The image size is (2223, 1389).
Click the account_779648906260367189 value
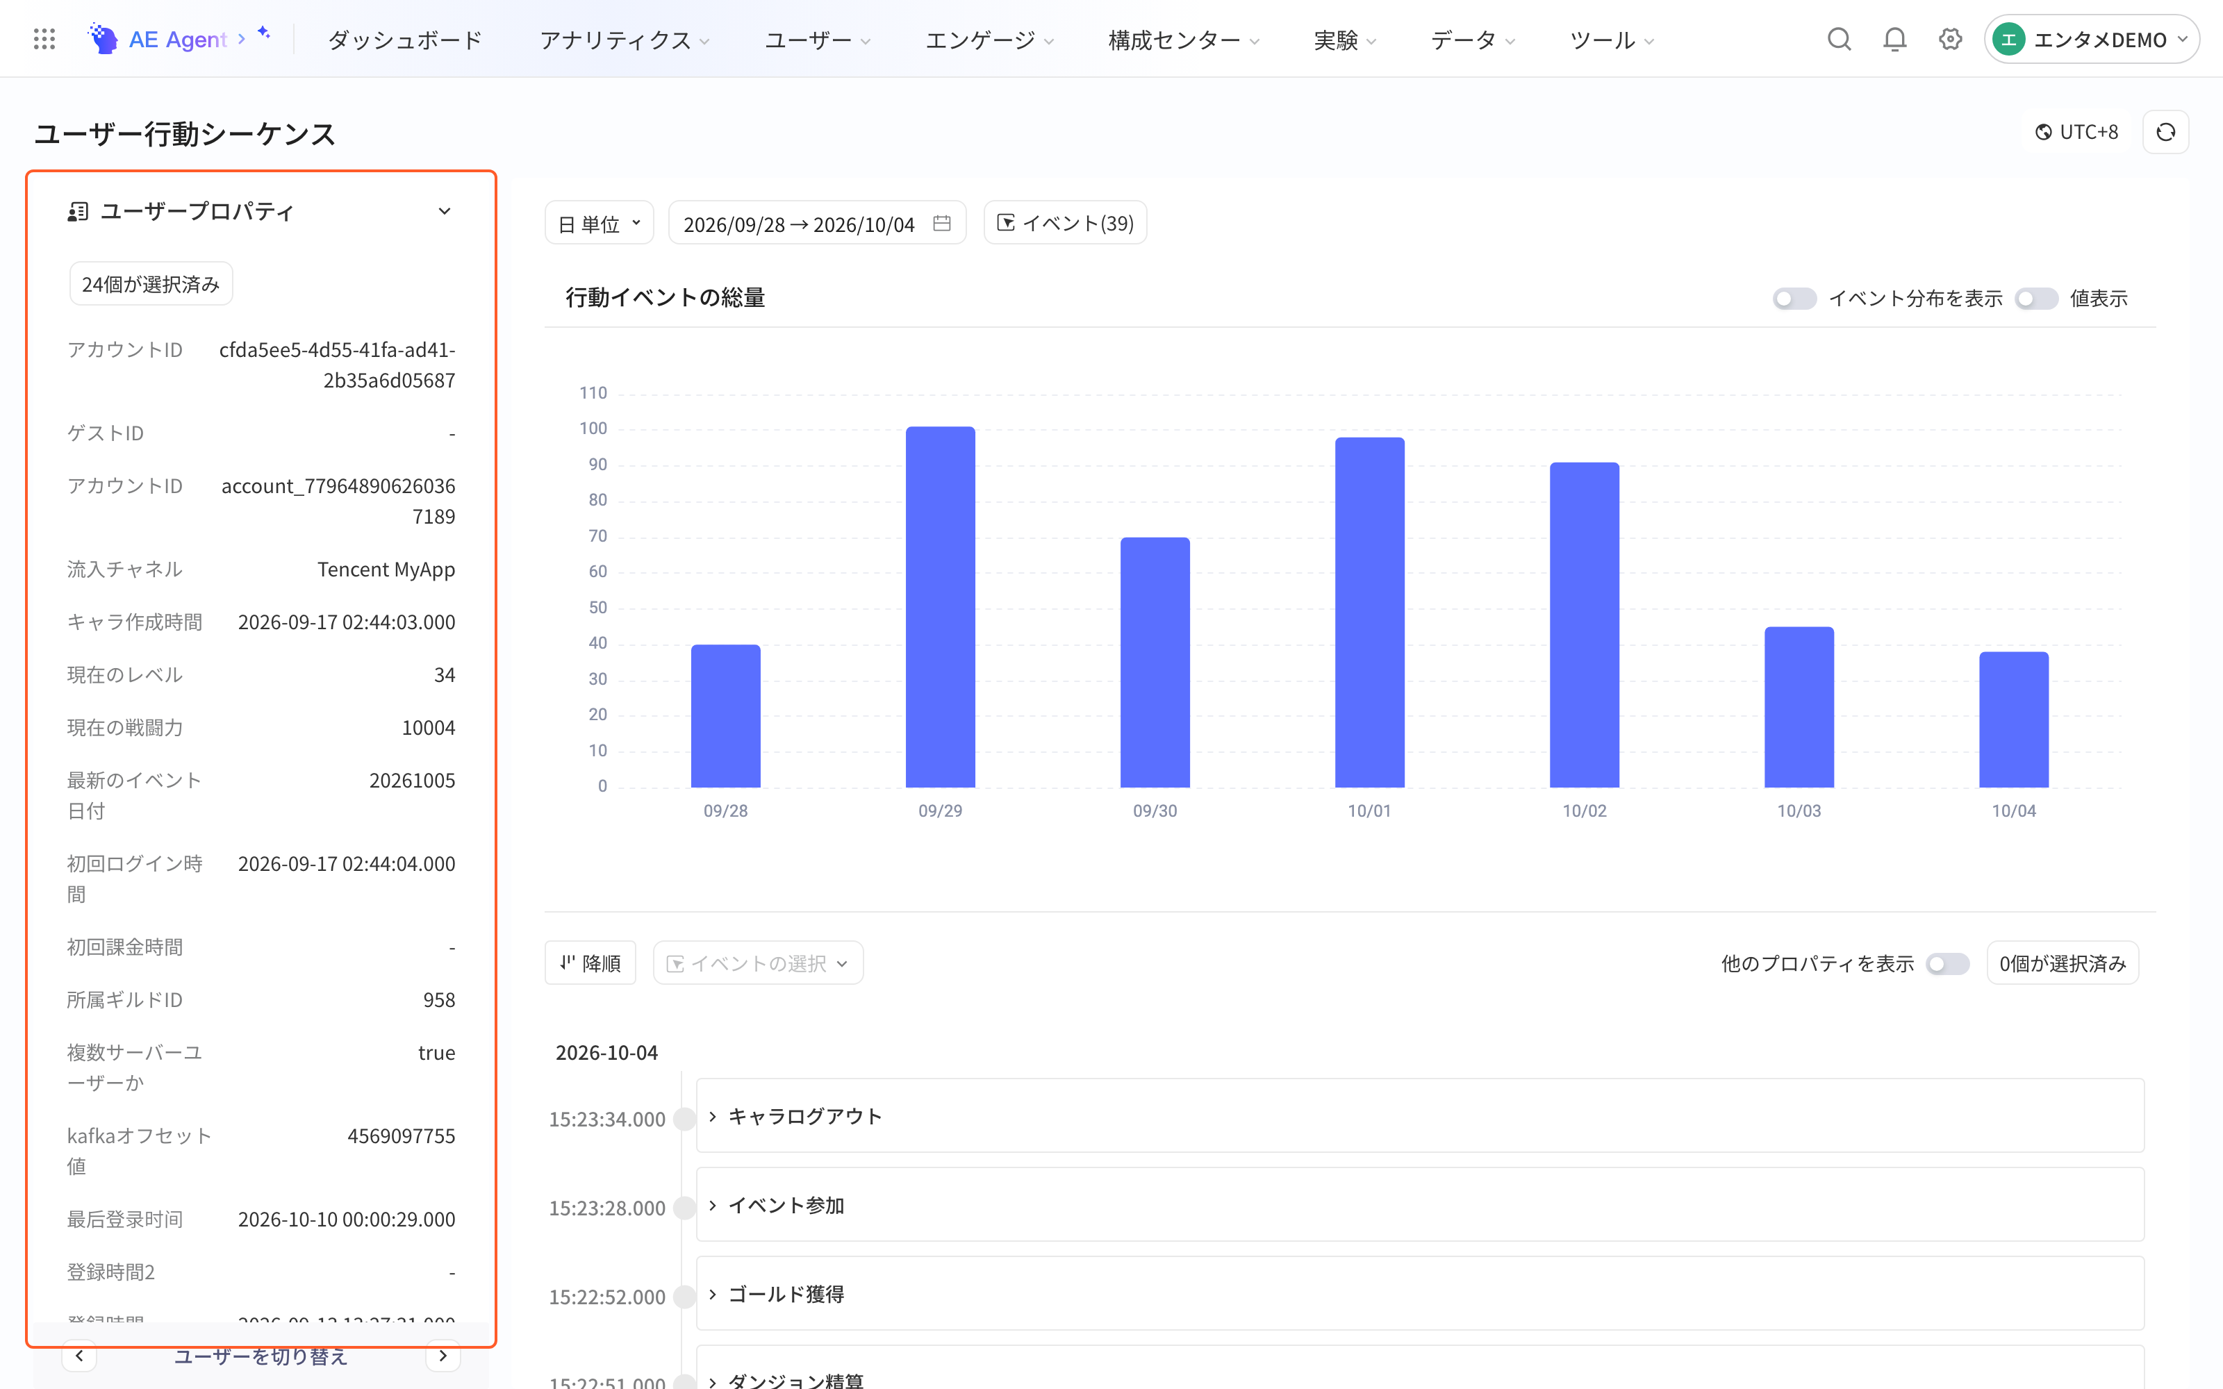(338, 501)
